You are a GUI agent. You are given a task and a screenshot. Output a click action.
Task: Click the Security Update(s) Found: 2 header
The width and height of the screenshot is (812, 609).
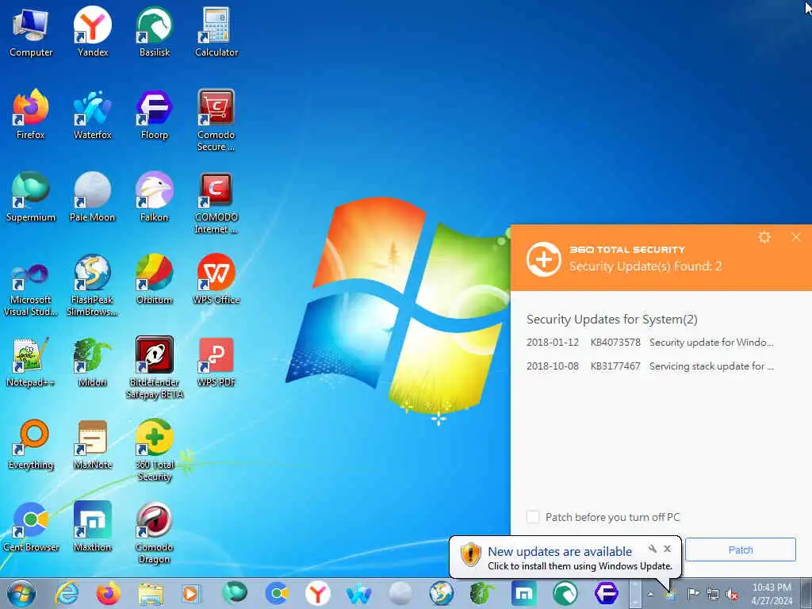click(645, 266)
